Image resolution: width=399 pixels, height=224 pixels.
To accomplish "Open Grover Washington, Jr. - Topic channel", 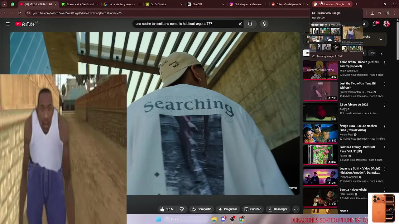I will click(356, 92).
